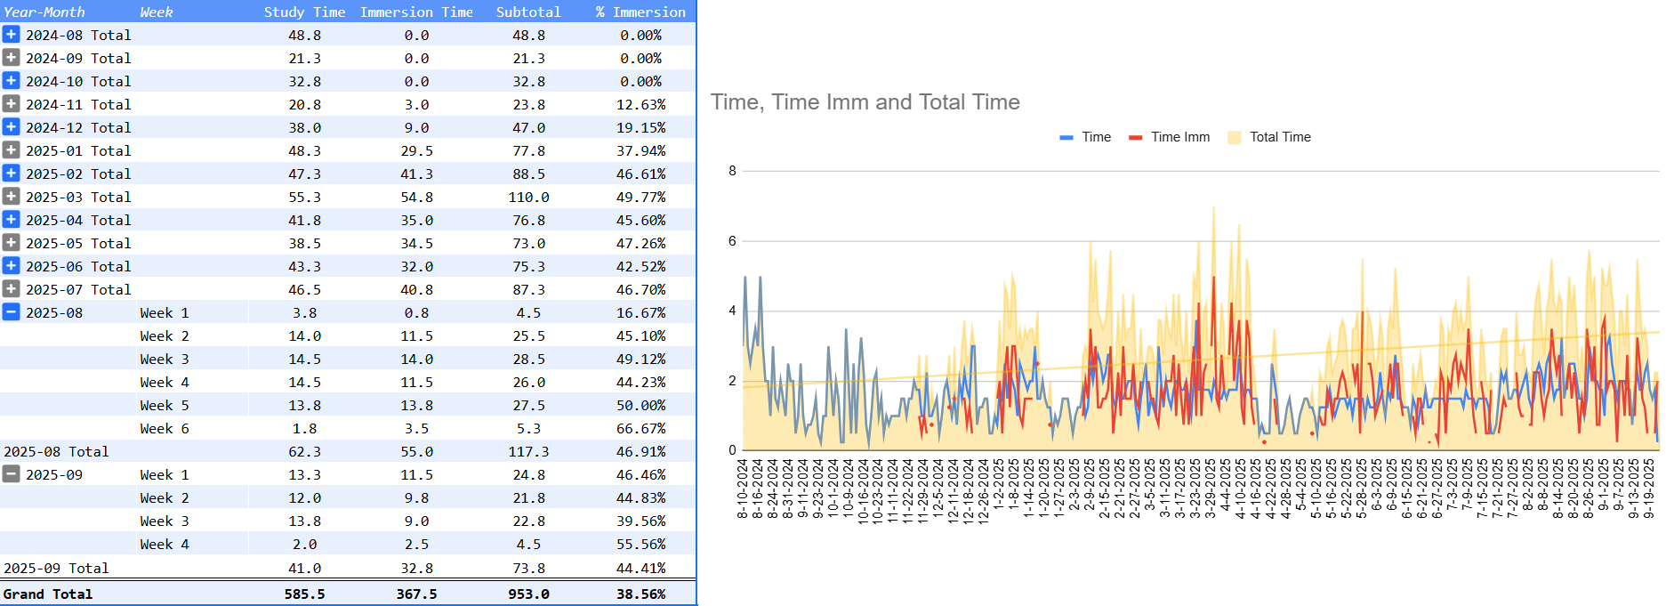Select the 117.3 subtotal cell
1666x606 pixels.
coord(528,451)
